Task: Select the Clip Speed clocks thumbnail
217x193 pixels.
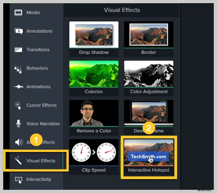Action: (94, 152)
